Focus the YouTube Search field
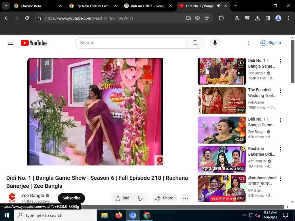295x221 pixels. pyautogui.click(x=131, y=43)
